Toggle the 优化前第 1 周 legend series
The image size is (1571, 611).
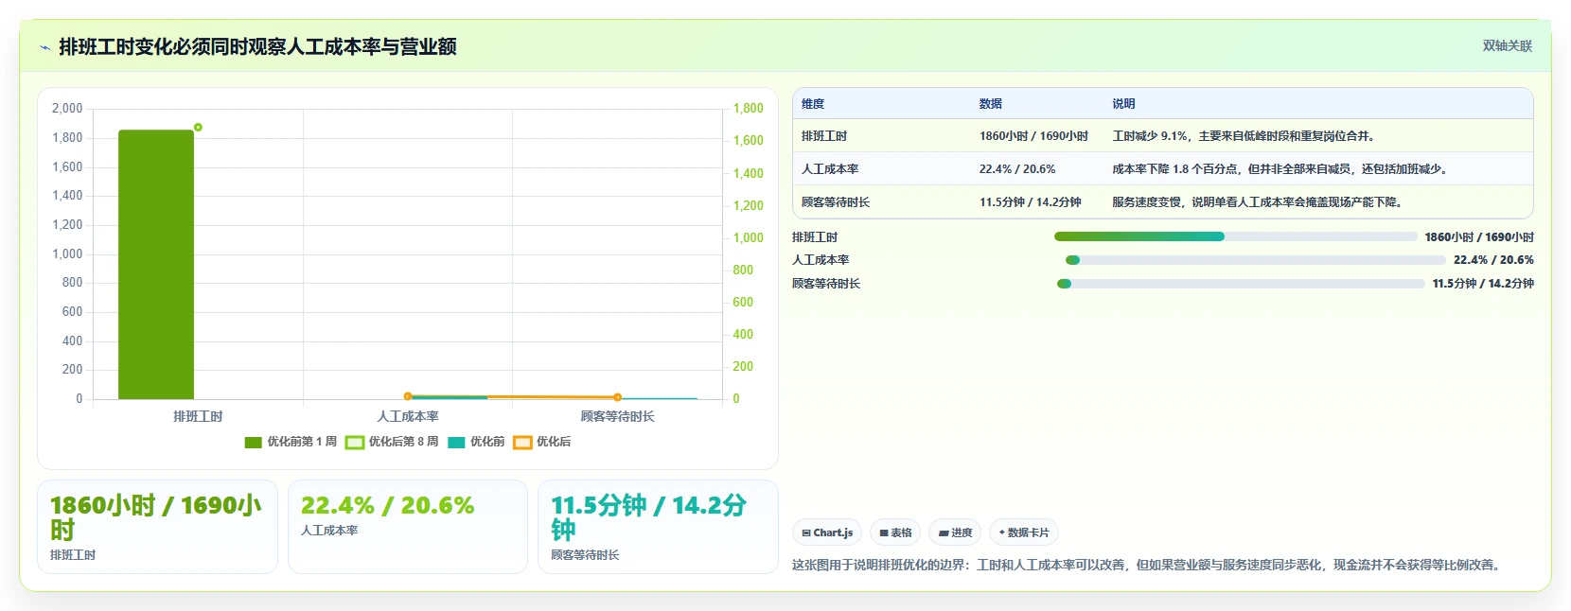pyautogui.click(x=291, y=442)
